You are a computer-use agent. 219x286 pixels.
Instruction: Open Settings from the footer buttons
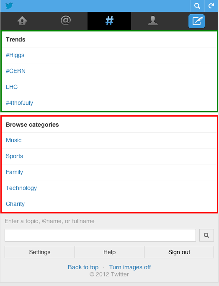coord(40,252)
